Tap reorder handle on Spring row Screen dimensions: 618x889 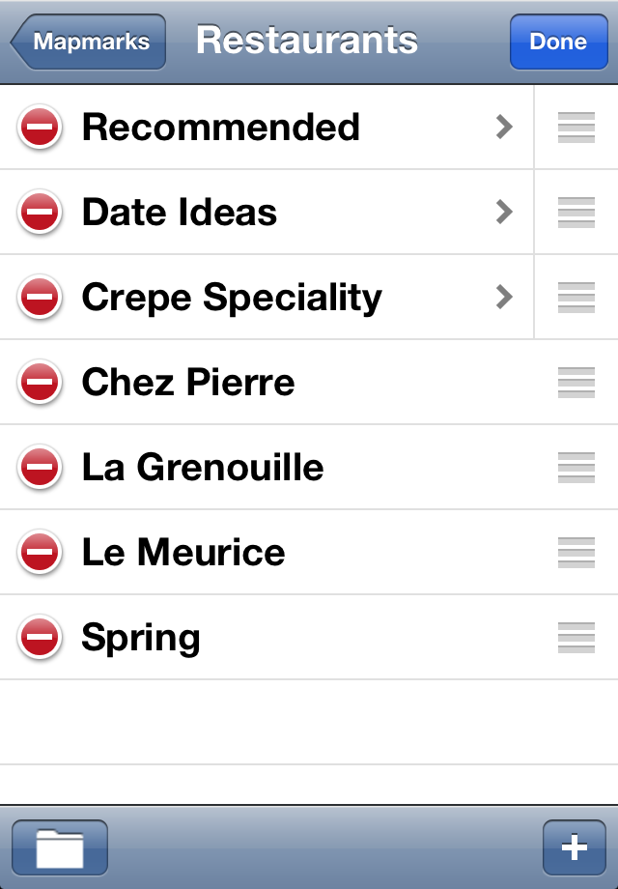pos(576,637)
